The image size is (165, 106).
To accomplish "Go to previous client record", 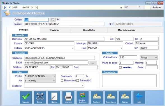I will click(10, 7).
